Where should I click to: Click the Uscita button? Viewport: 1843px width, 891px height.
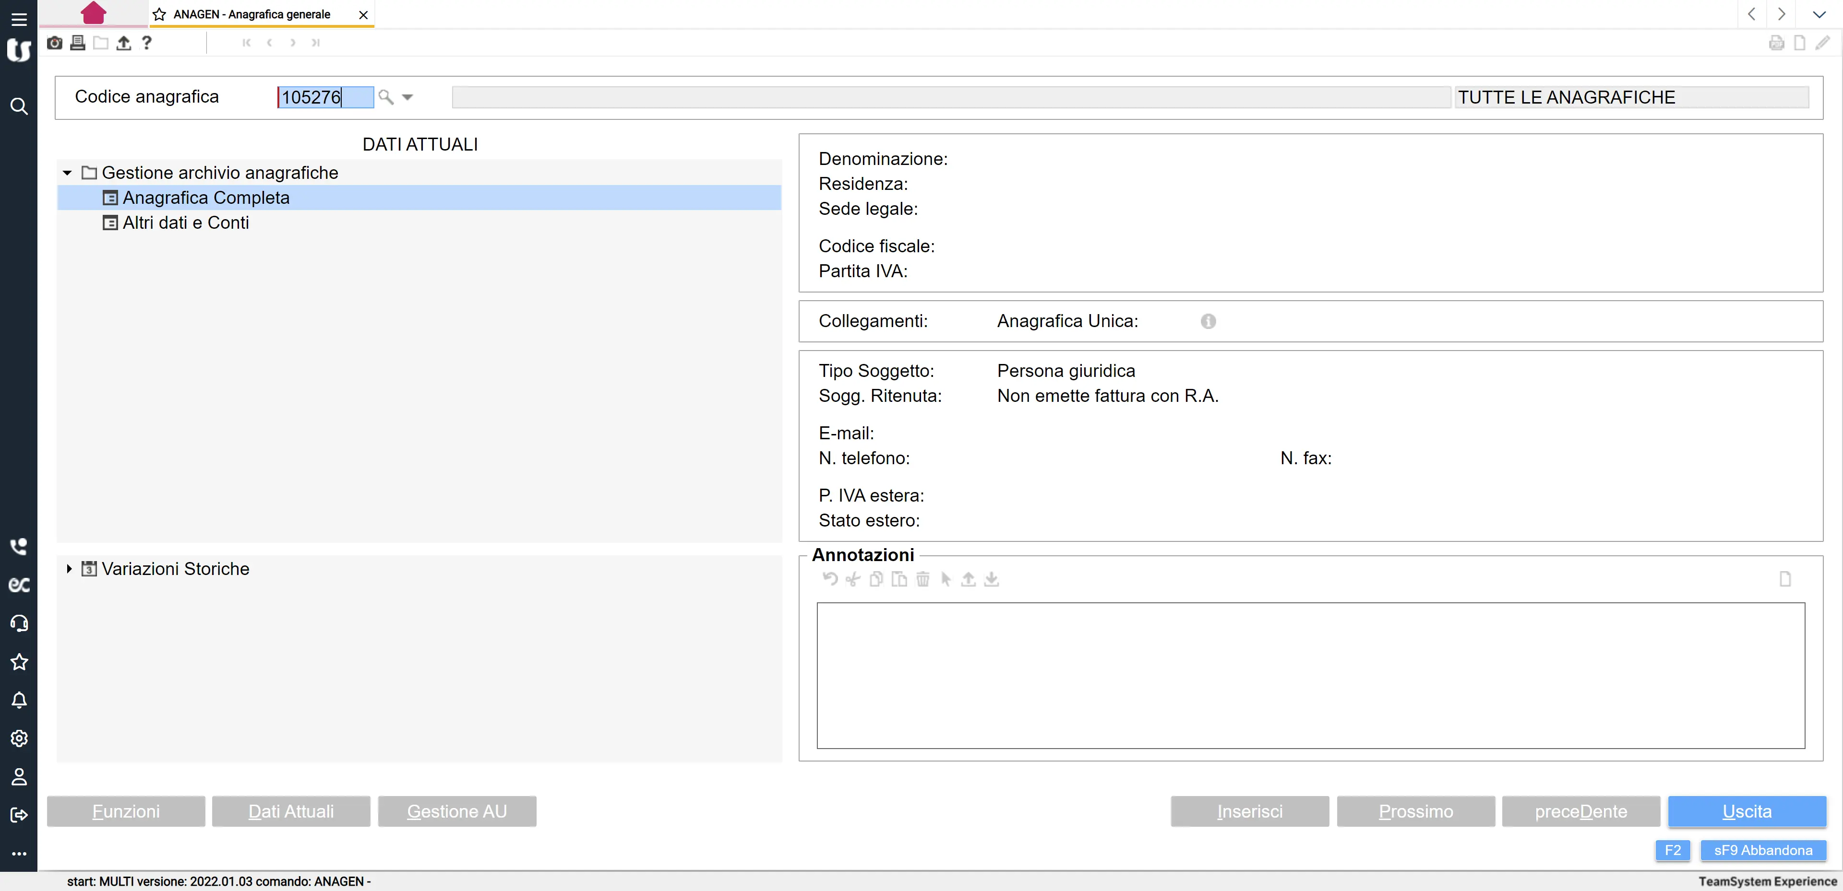point(1746,811)
